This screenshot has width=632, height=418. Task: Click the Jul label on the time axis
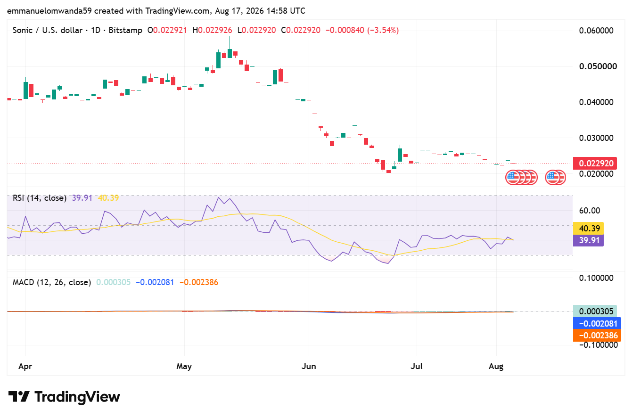pyautogui.click(x=417, y=366)
